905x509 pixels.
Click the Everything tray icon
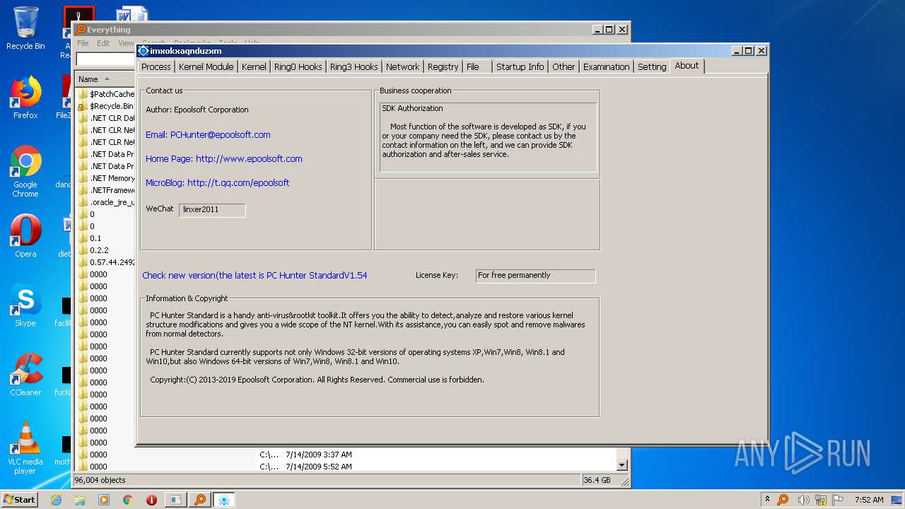[783, 500]
